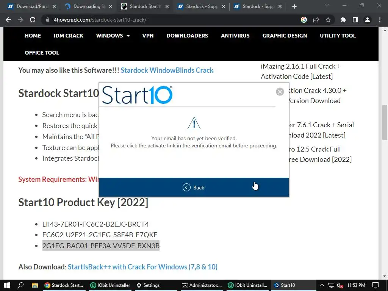Image resolution: width=388 pixels, height=291 pixels.
Task: Open Windows Start menu
Action: 7,285
